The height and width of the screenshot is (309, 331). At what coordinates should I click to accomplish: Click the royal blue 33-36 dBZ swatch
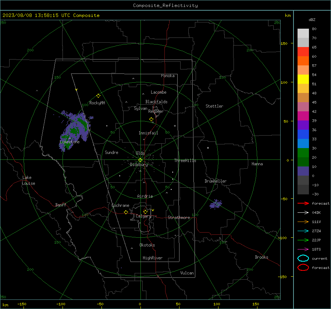[x=303, y=134]
